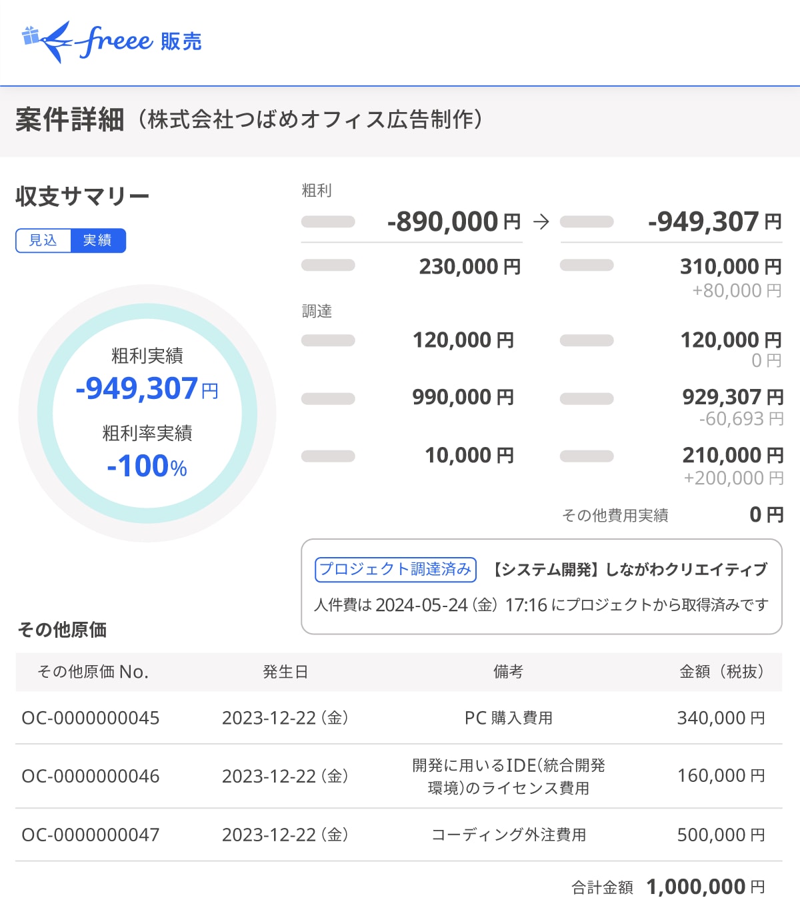
Task: Open other cost OC-0000000045
Action: click(x=91, y=719)
